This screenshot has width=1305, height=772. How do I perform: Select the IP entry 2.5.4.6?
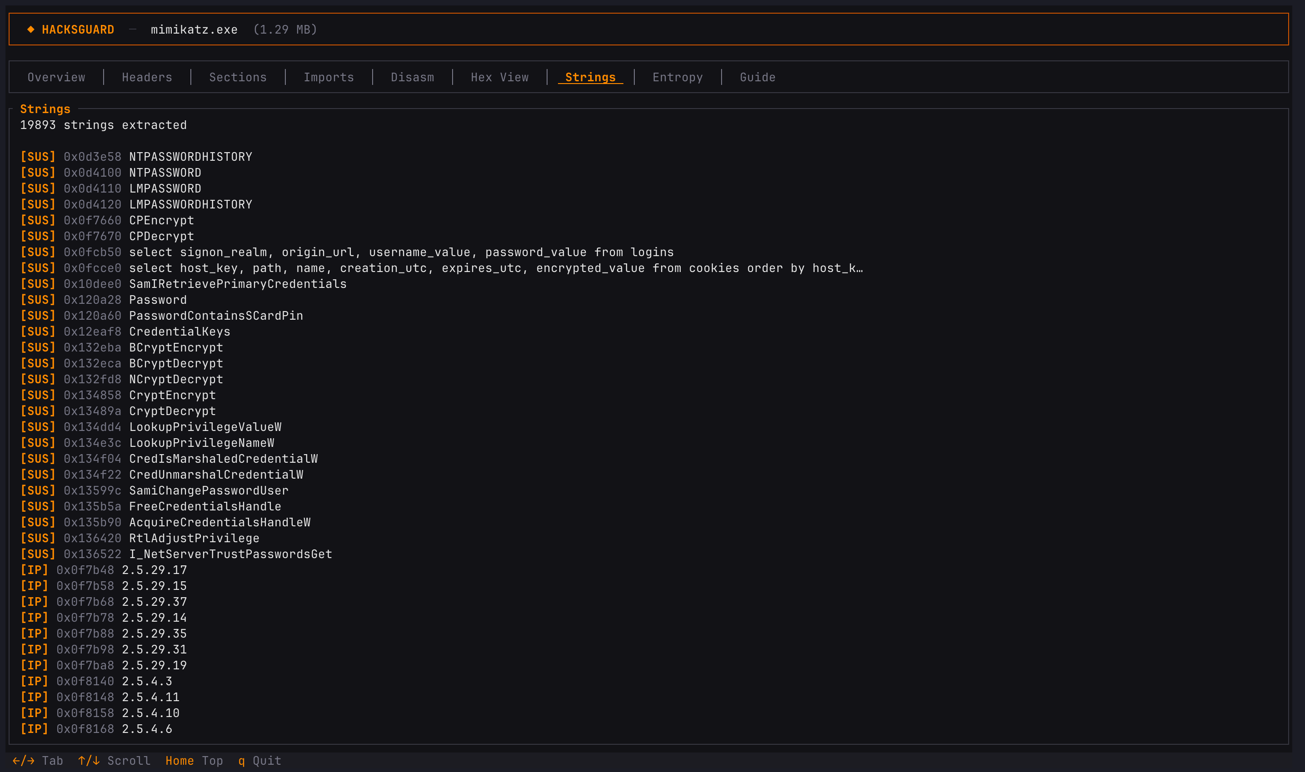click(x=96, y=729)
